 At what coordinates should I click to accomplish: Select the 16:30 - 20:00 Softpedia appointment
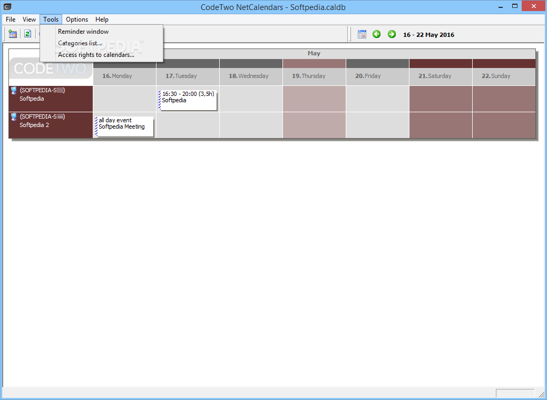tap(188, 100)
